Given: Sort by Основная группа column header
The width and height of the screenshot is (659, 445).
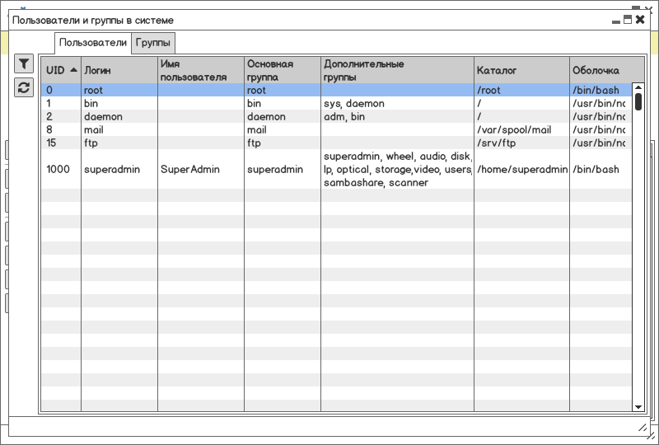Looking at the screenshot, I should [283, 70].
